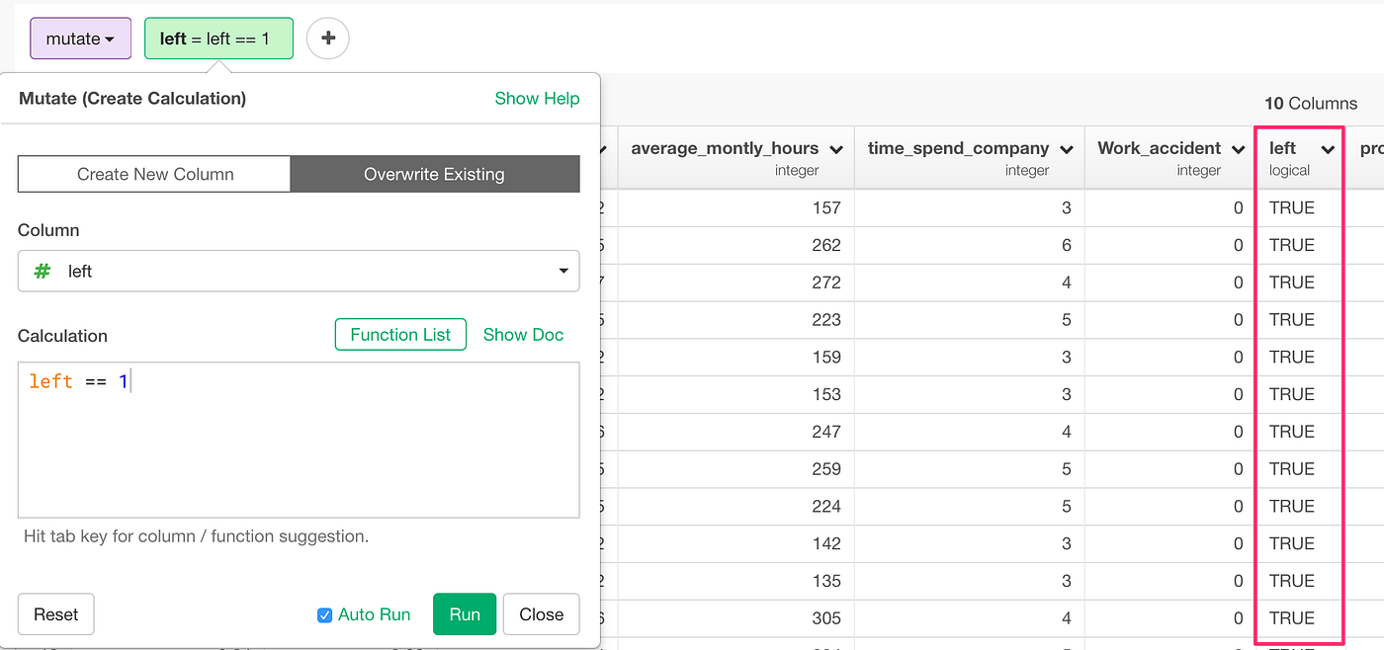Run the mutate calculation
Viewport: 1384px width, 650px height.
[464, 613]
